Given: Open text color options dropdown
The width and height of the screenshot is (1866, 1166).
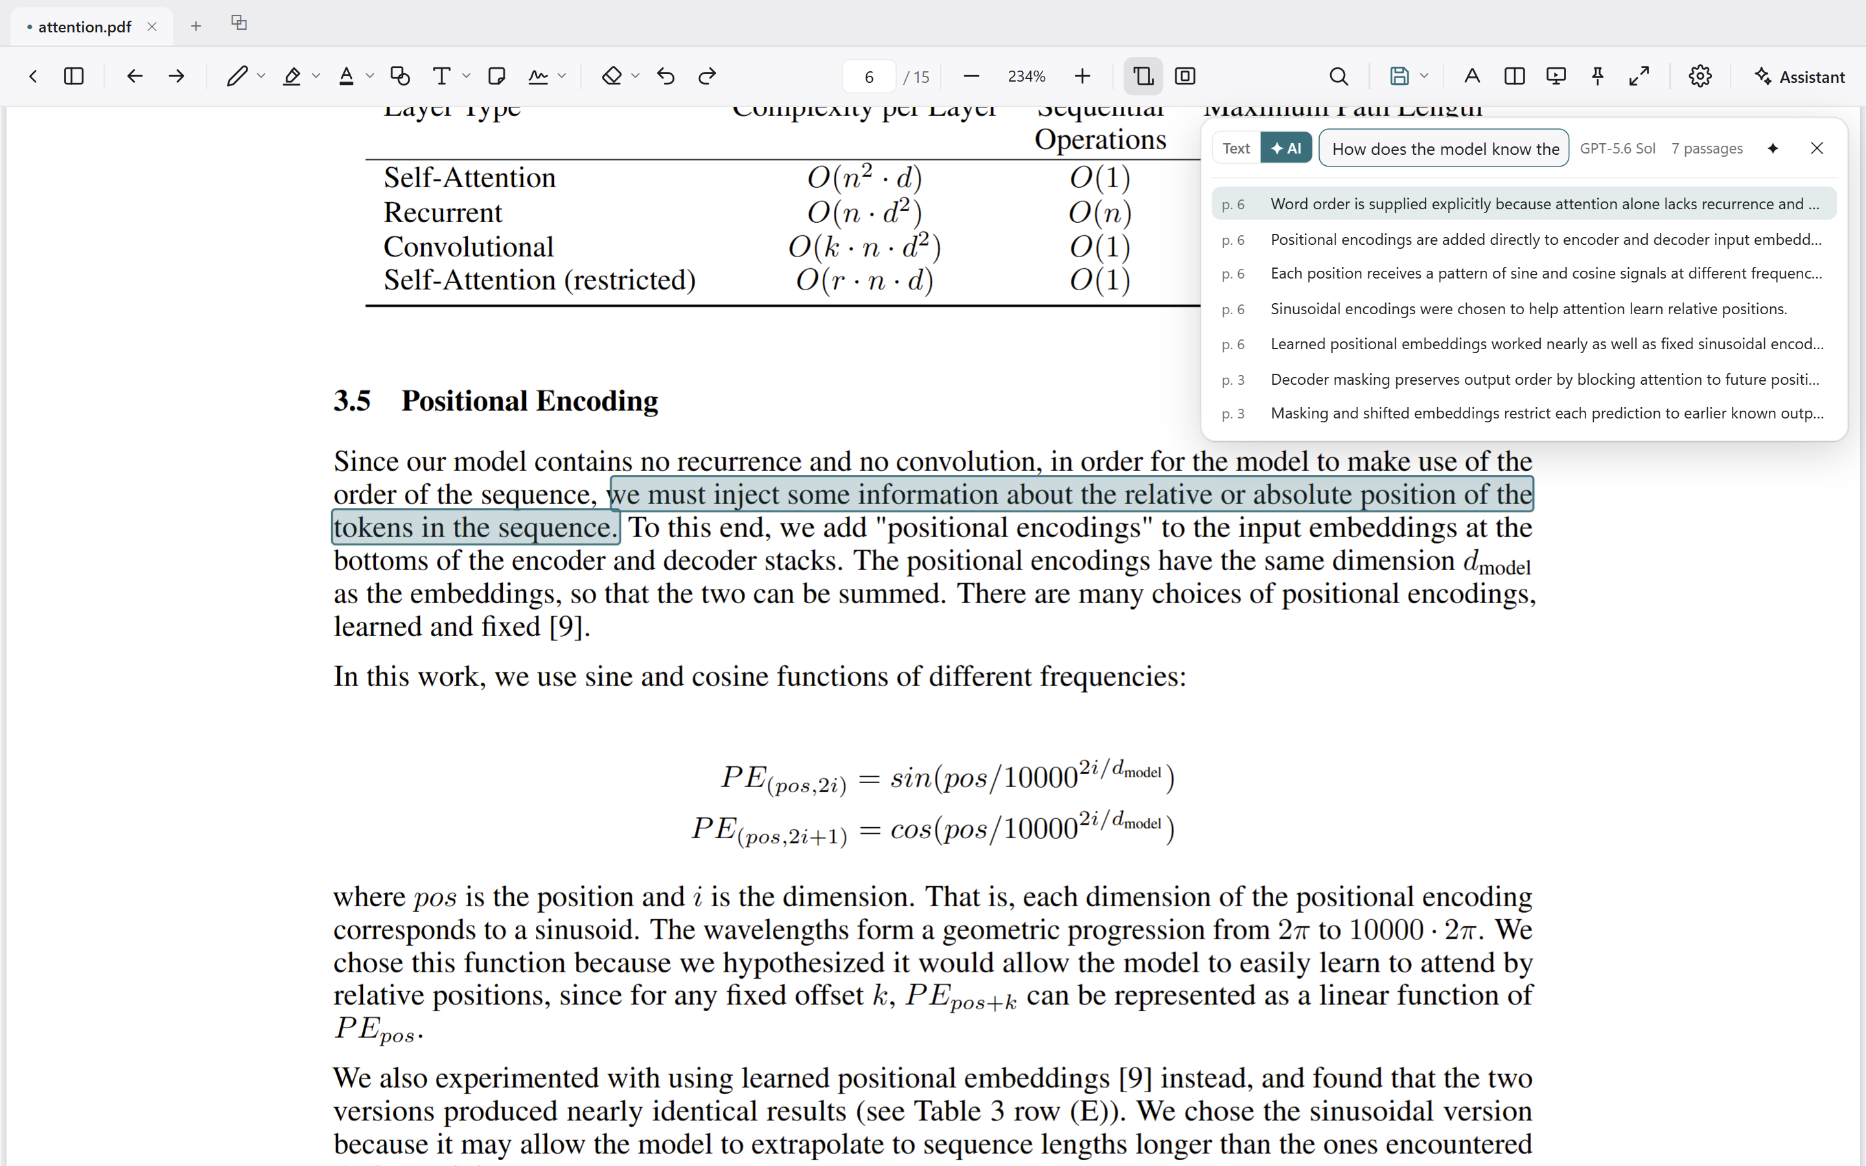Looking at the screenshot, I should (x=370, y=76).
